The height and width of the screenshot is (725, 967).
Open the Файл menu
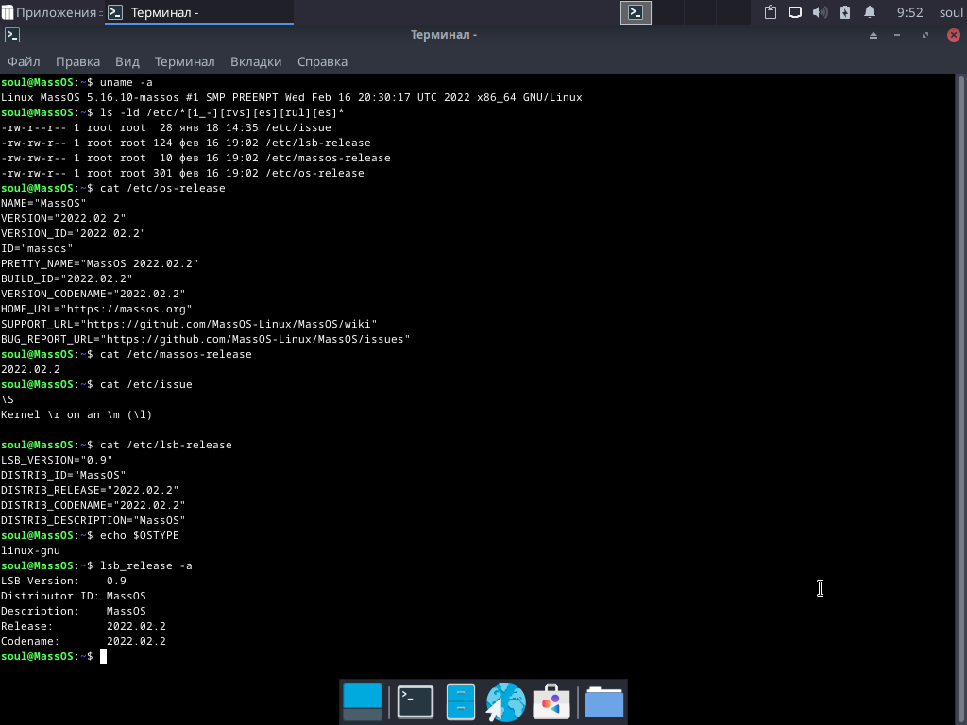(24, 61)
